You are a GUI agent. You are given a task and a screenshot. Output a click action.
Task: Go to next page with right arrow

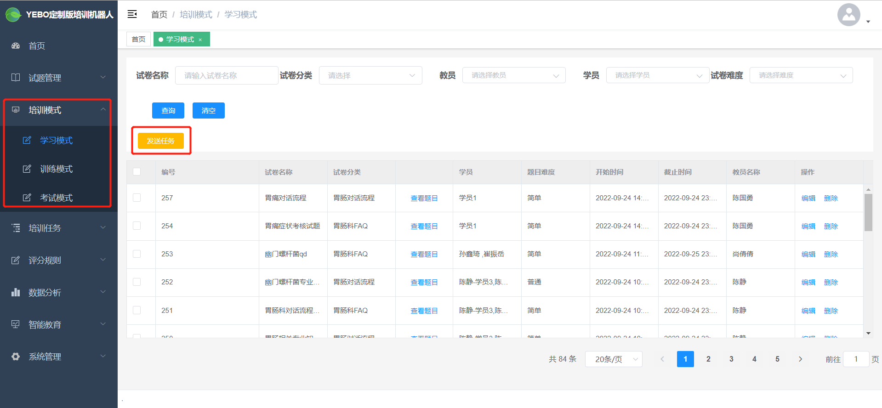tap(800, 359)
